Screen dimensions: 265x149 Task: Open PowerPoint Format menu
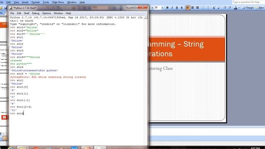(36, 2)
